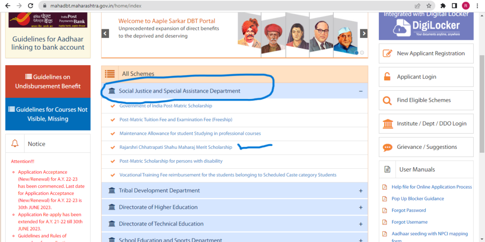The width and height of the screenshot is (485, 242).
Task: Click the browser forward arrow
Action: click(x=19, y=6)
